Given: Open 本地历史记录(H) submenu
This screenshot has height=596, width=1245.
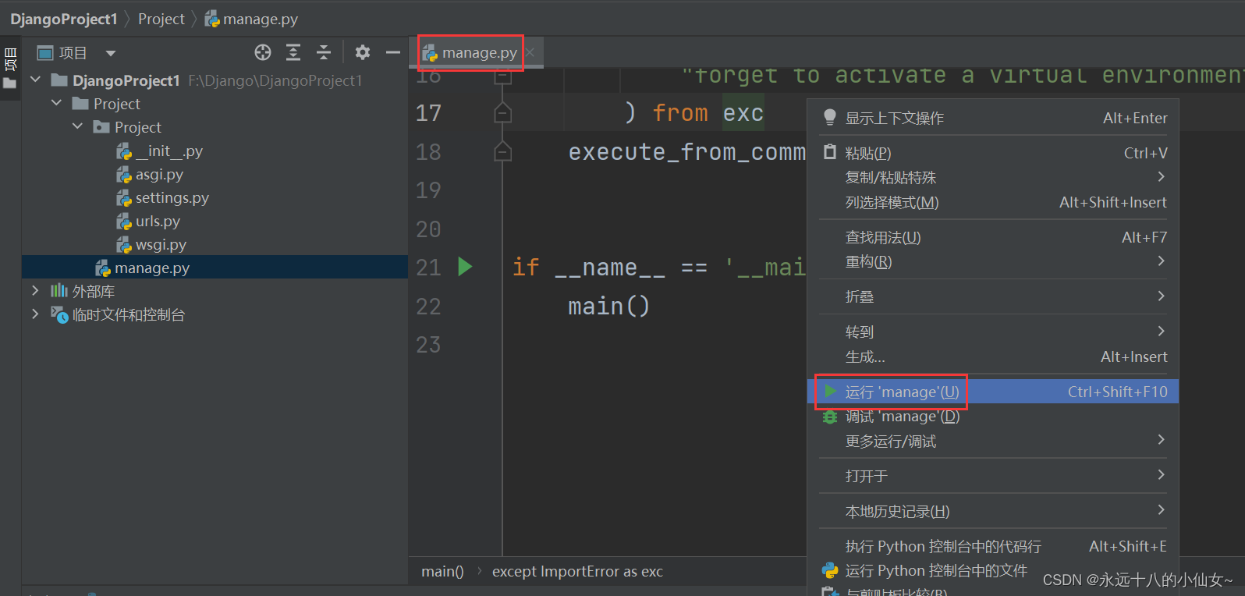Looking at the screenshot, I should (x=993, y=511).
